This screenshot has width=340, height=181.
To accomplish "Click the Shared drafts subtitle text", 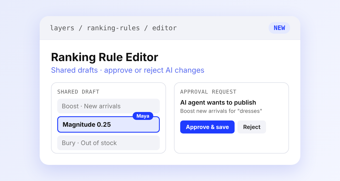I will pyautogui.click(x=127, y=70).
